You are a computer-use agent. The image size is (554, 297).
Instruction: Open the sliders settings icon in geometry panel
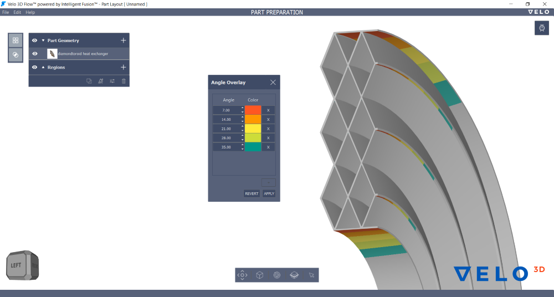coord(112,81)
